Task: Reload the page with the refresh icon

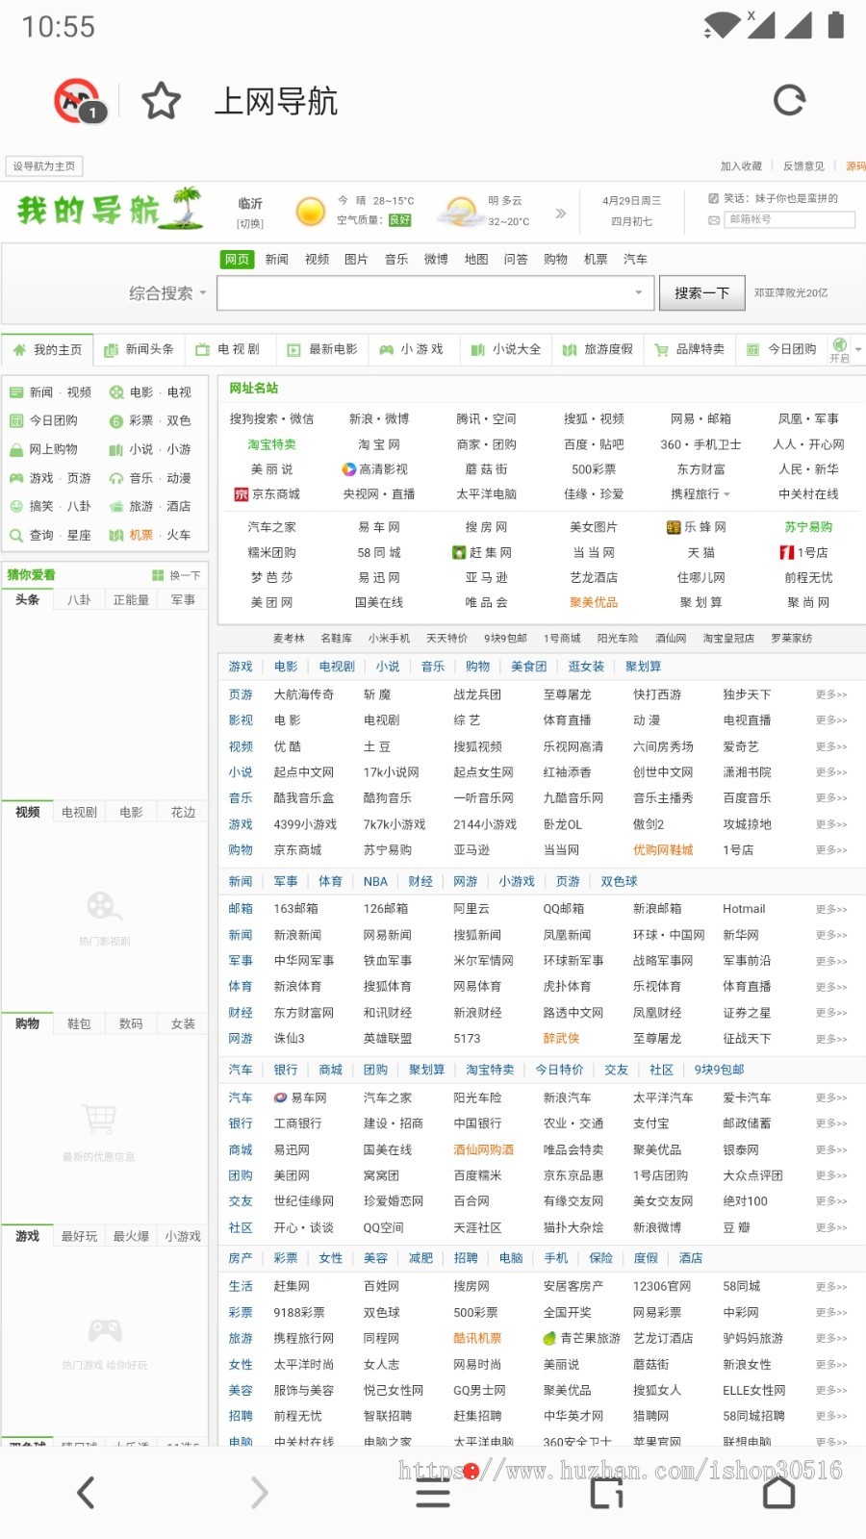Action: [x=789, y=100]
